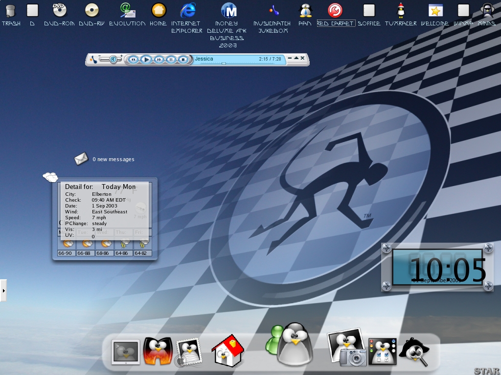Open mail stamp penguin in dock

coord(189,352)
